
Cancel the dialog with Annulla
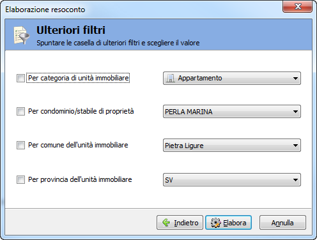[282, 223]
